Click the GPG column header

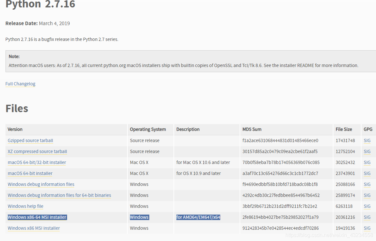click(368, 130)
